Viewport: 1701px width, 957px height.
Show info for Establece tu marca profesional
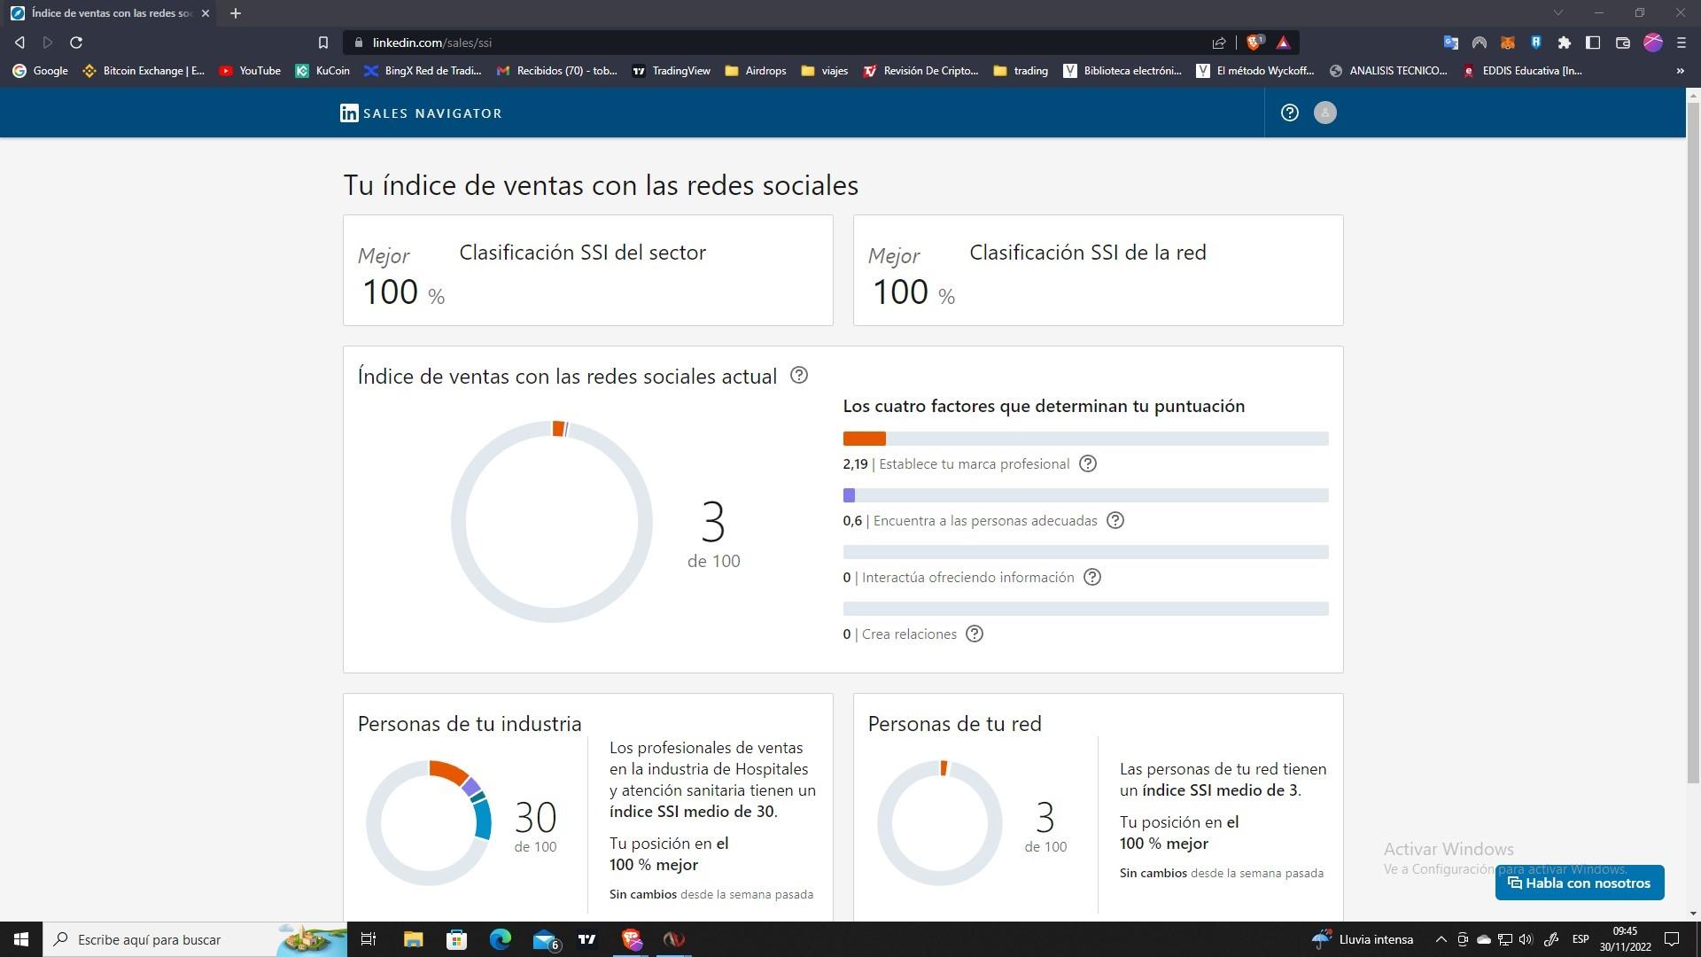[x=1087, y=463]
